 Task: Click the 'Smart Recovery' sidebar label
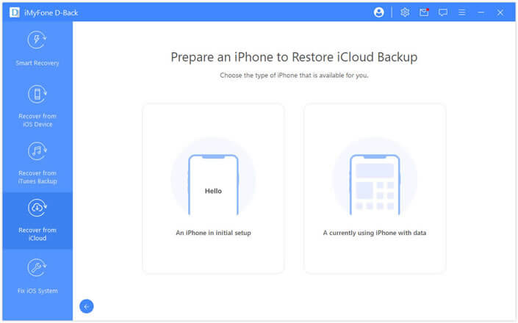click(37, 63)
